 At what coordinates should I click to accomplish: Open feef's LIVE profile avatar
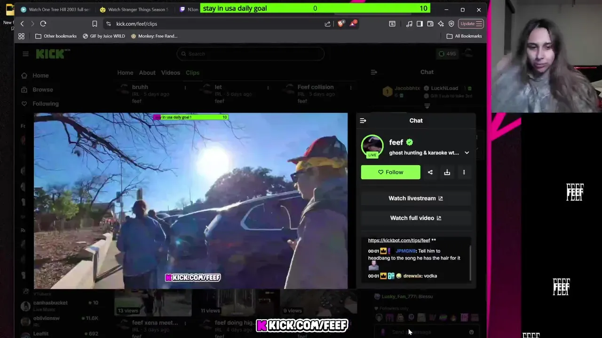(x=372, y=146)
